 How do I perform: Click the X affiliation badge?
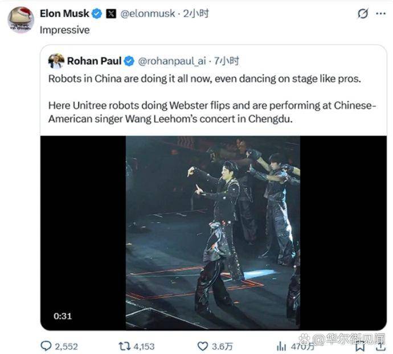pyautogui.click(x=111, y=14)
